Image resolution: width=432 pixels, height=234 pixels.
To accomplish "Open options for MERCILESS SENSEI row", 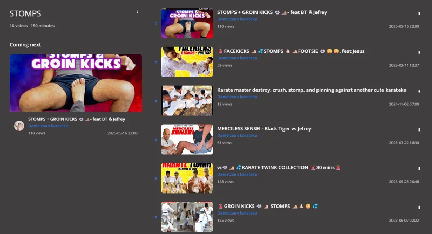I will pyautogui.click(x=419, y=129).
